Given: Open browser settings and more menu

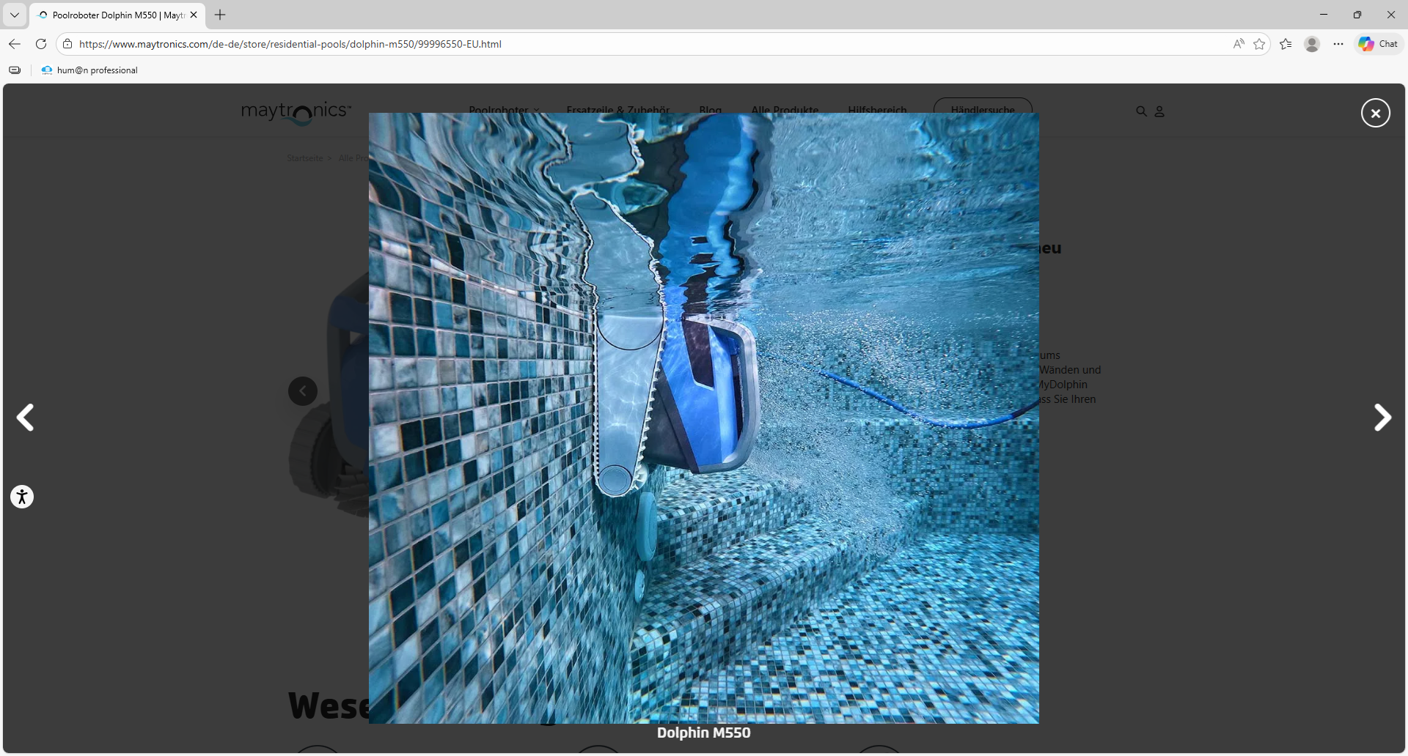Looking at the screenshot, I should point(1338,44).
